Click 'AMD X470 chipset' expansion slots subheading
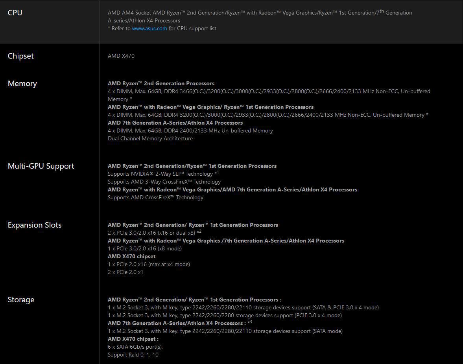Screen dimensions: 463x364 132,257
